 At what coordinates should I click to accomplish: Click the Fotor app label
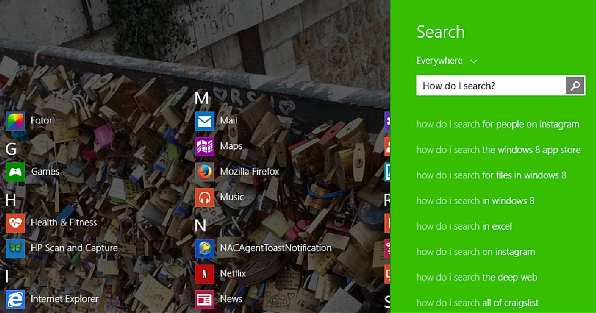(41, 120)
